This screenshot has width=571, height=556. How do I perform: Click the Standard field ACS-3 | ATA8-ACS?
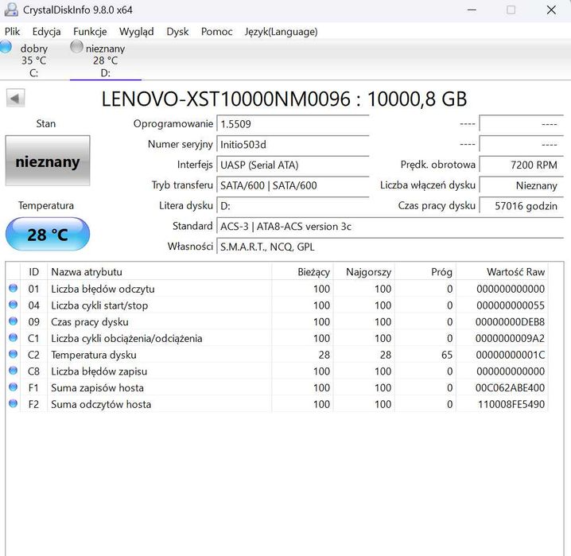(x=390, y=227)
